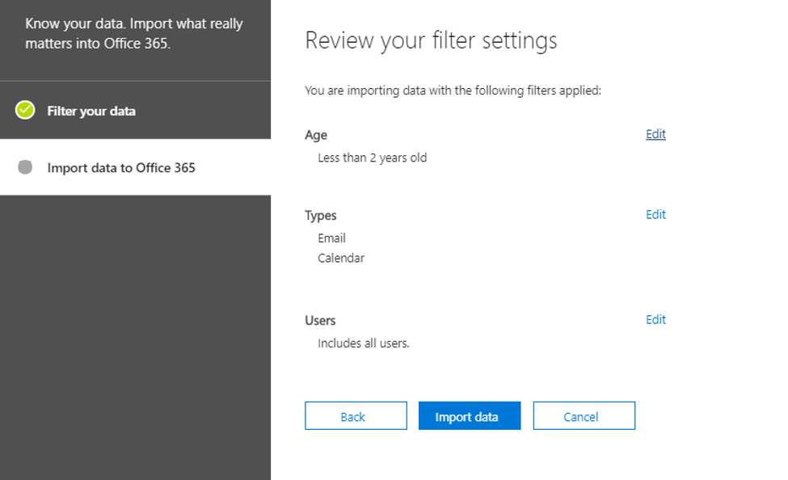Click the grey circle beside Import data step
Viewport: 788px width, 480px height.
click(25, 167)
